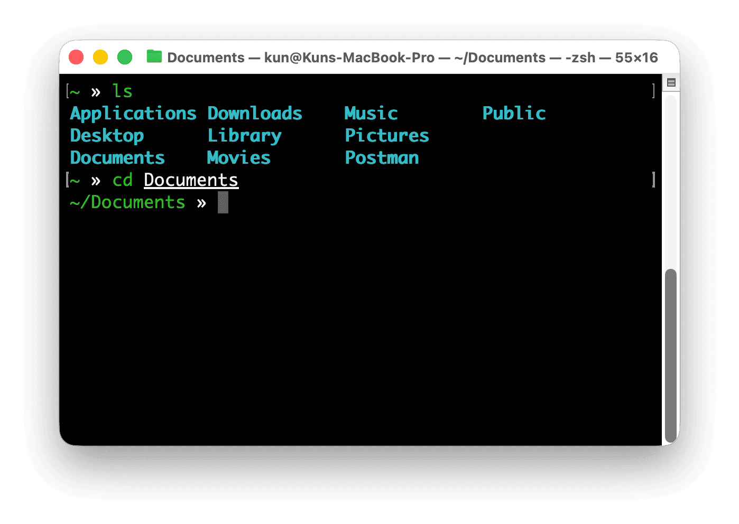Click the split pane icon above scrollbar
The width and height of the screenshot is (739, 524).
(671, 82)
